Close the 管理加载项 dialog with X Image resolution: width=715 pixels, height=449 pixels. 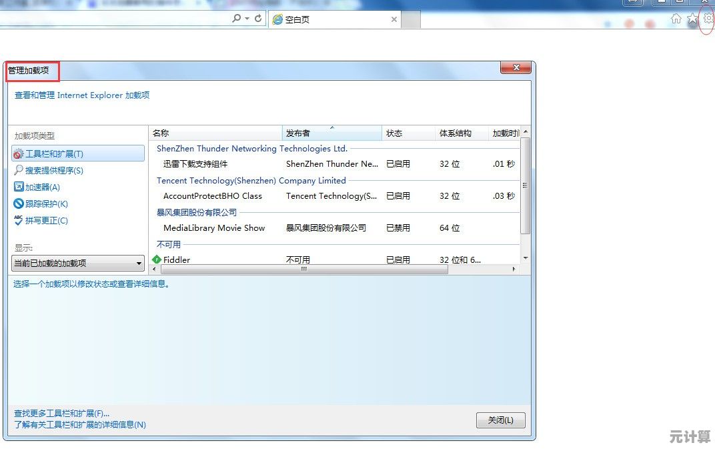click(516, 67)
